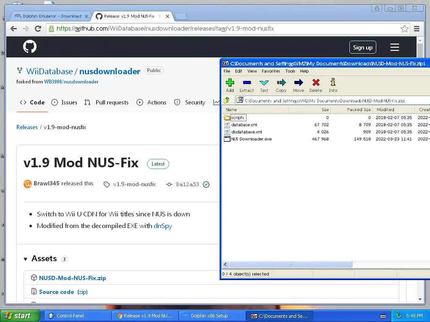Viewport: 430px width, 322px height.
Task: Click the browser forward arrow
Action: click(26, 29)
